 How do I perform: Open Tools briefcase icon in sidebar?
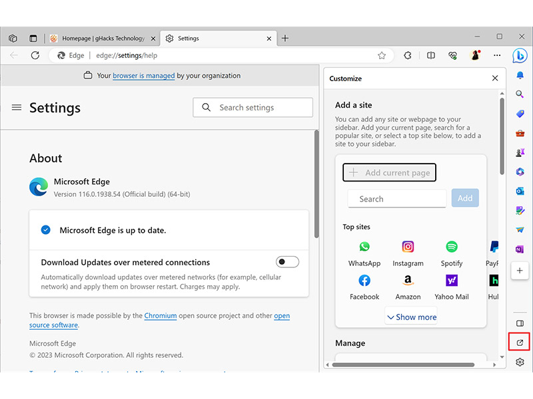point(520,133)
